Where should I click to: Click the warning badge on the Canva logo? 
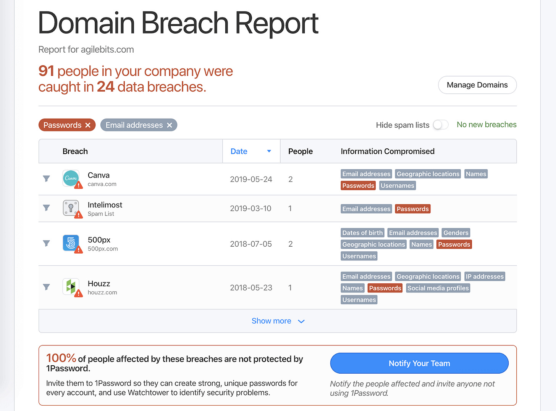[x=79, y=185]
